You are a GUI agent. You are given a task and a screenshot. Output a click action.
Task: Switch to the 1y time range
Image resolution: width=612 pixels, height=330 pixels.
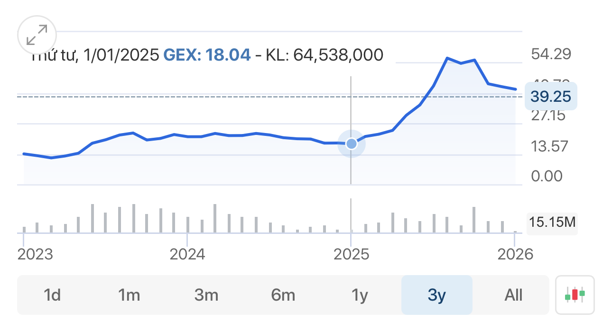point(360,295)
